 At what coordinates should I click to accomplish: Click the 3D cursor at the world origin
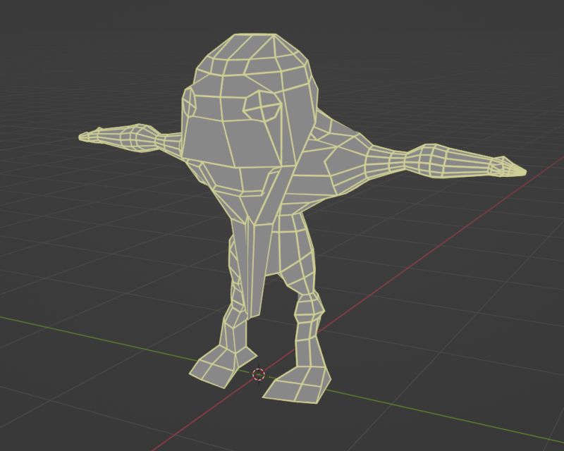[259, 374]
